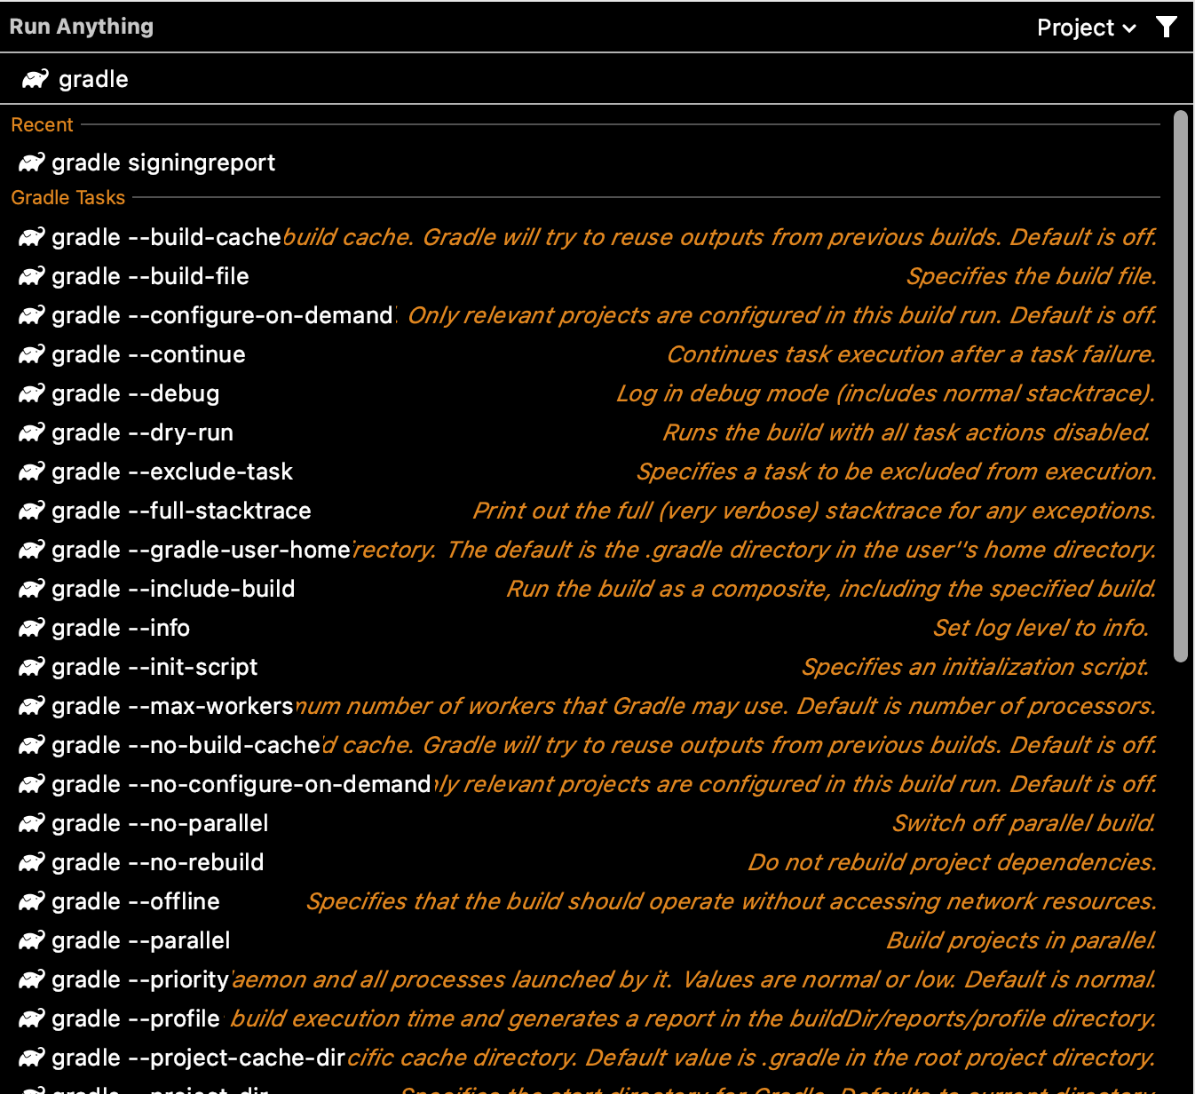Click 'Do not rebuild project dependencies.' description
Screen dimensions: 1195x1094
(x=952, y=862)
